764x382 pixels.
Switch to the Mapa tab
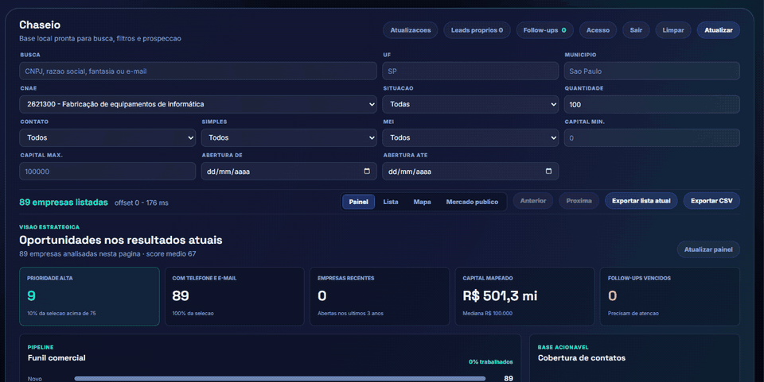[422, 202]
